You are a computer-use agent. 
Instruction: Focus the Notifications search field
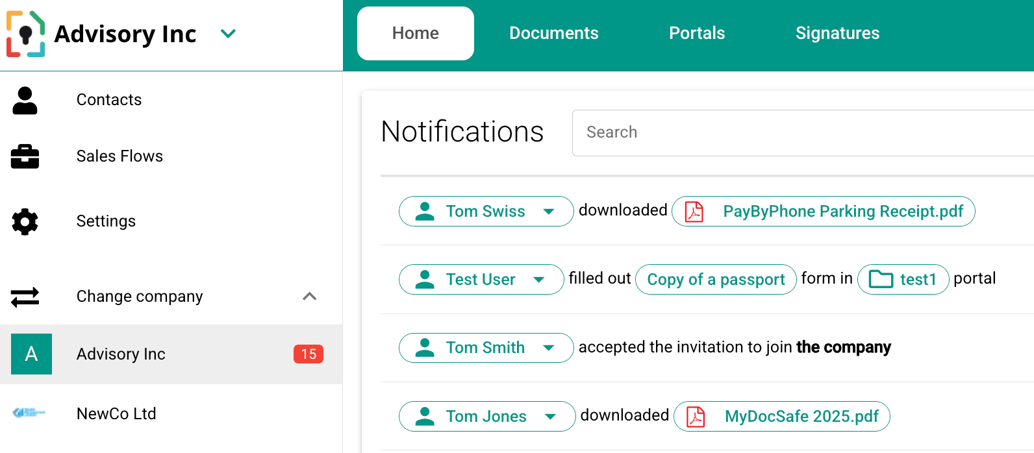coord(799,132)
